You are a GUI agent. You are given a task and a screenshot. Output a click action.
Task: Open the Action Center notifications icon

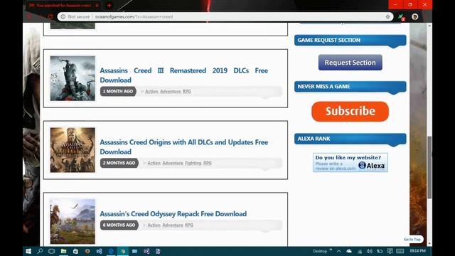[390, 251]
